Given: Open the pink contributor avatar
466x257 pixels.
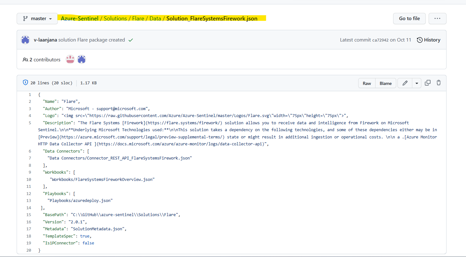Looking at the screenshot, I should [x=70, y=59].
